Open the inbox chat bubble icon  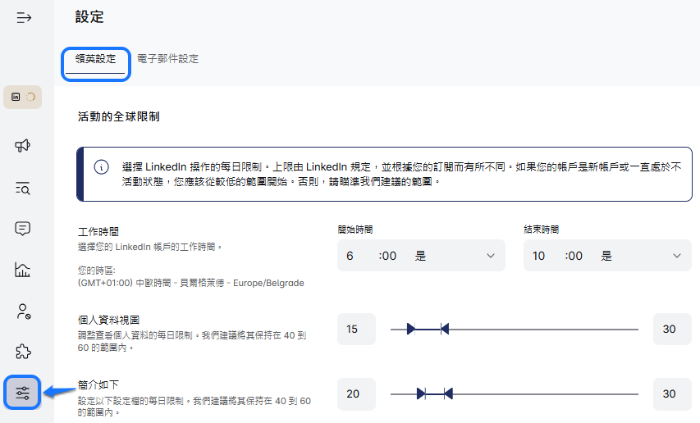[23, 229]
